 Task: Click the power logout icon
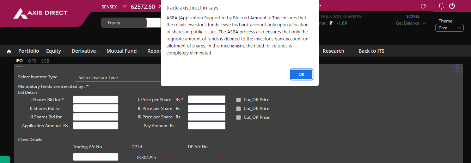click(x=452, y=6)
